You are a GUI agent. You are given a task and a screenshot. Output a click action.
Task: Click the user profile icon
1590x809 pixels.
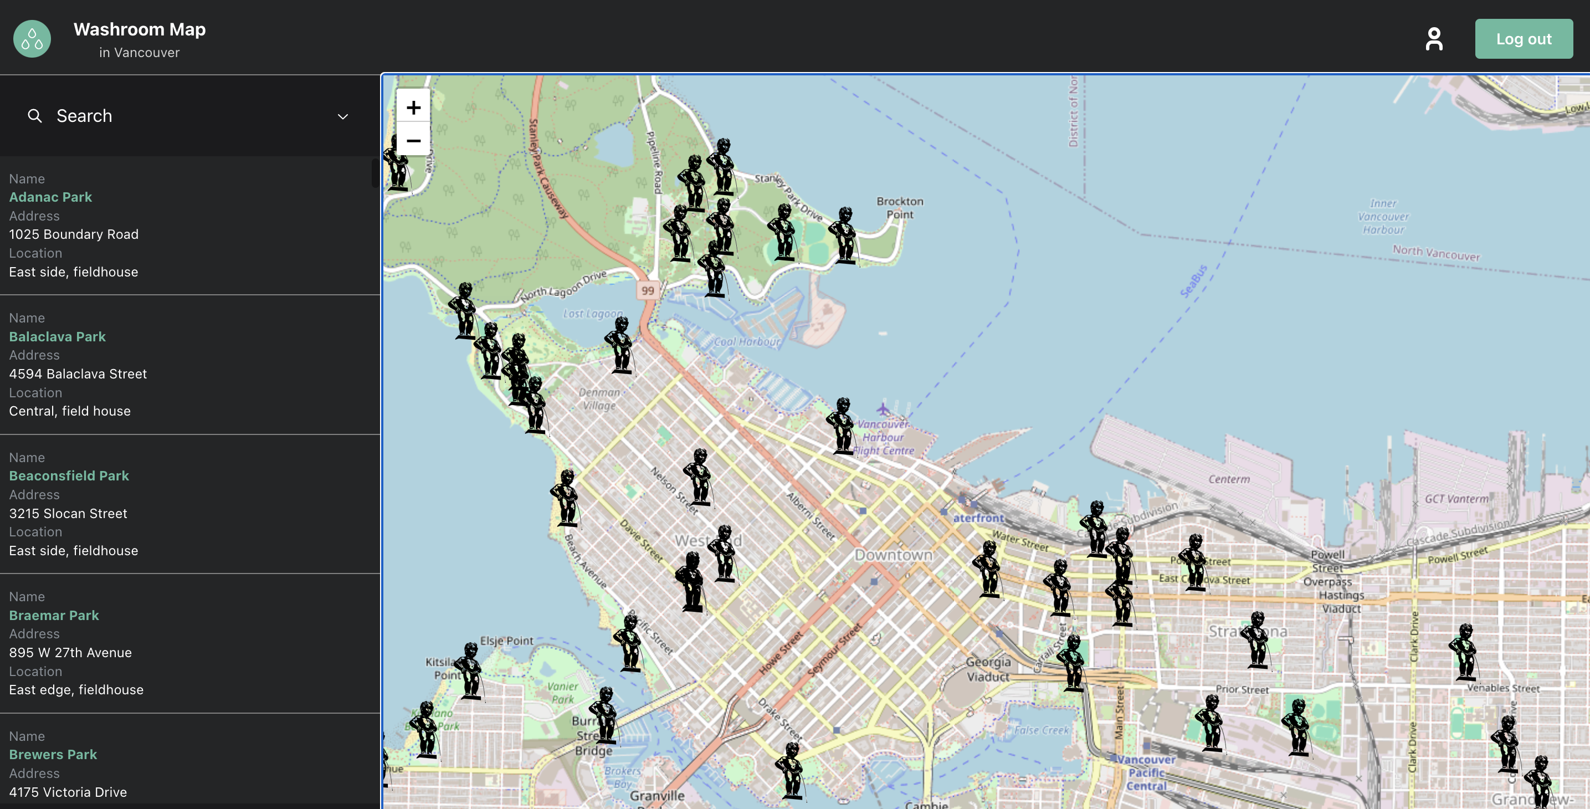pos(1433,39)
